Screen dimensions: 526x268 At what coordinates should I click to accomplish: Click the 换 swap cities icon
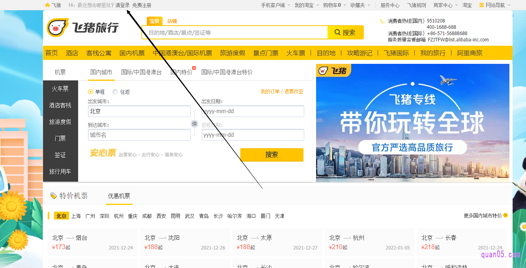coord(194,124)
